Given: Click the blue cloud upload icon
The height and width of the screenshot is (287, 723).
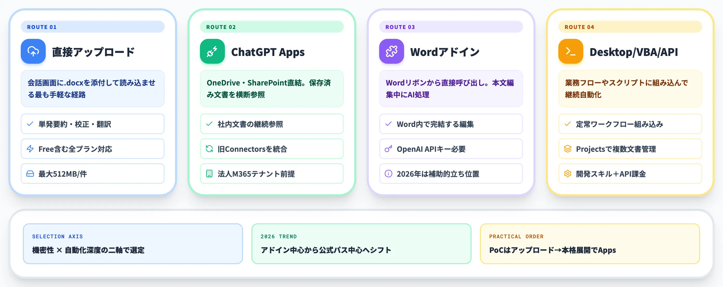Looking at the screenshot, I should tap(33, 51).
